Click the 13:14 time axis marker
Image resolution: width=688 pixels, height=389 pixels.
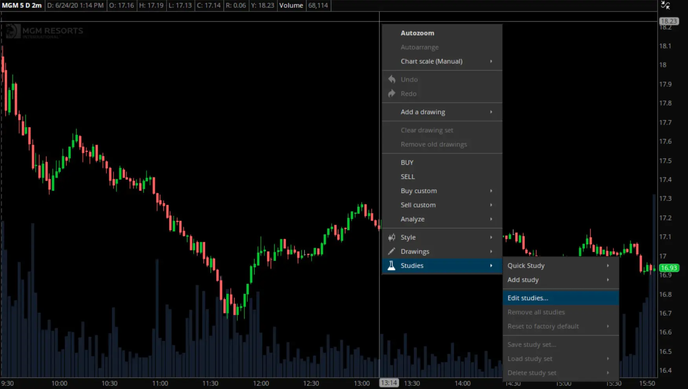(389, 383)
